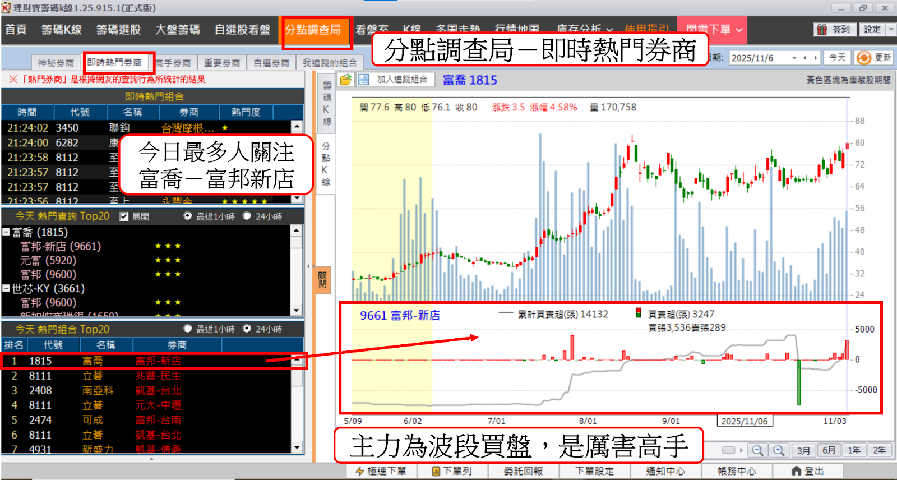
Task: Open the 籌碼選股 menu
Action: click(118, 30)
